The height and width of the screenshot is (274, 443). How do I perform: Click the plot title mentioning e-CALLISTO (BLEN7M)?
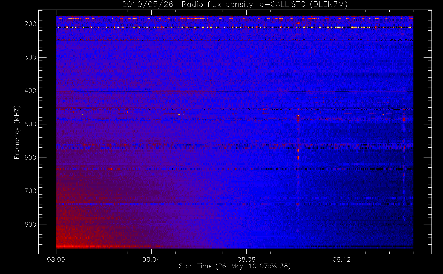(x=235, y=4)
